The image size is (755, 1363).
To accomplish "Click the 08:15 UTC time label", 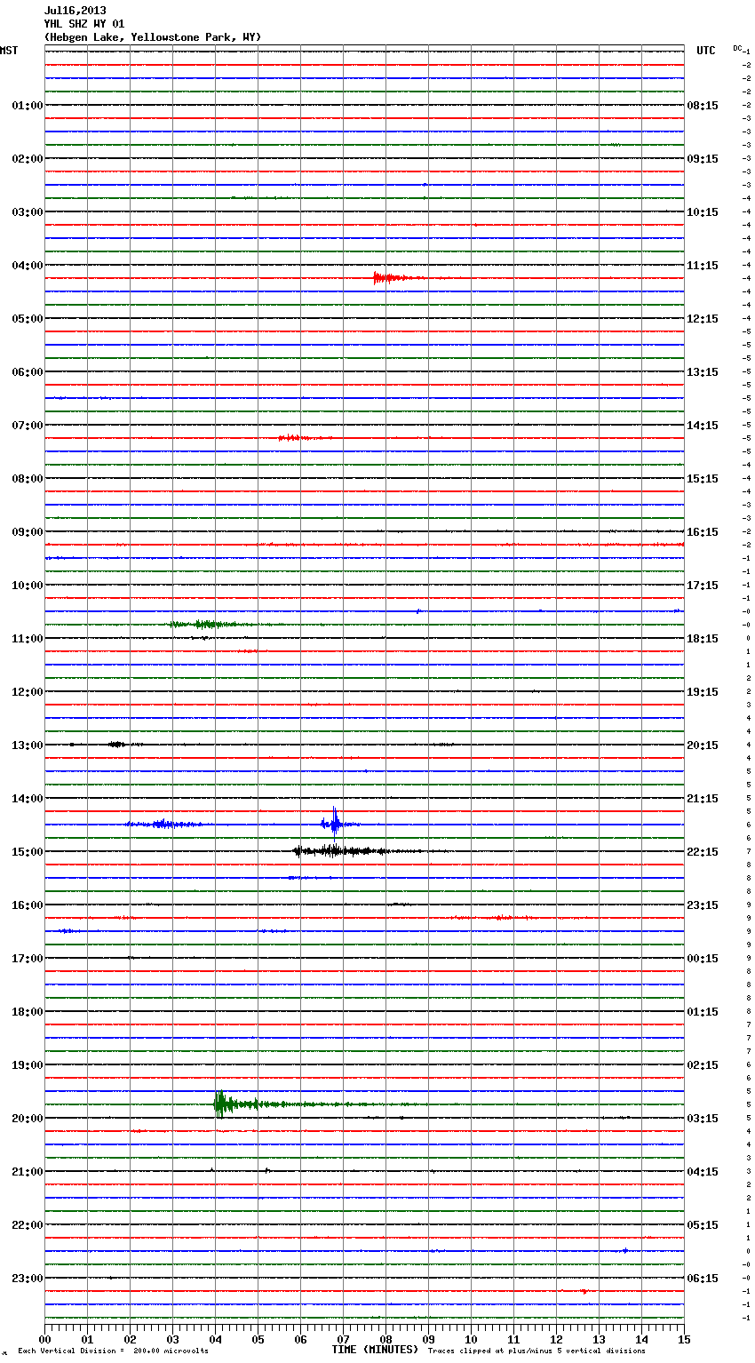I will tap(703, 106).
